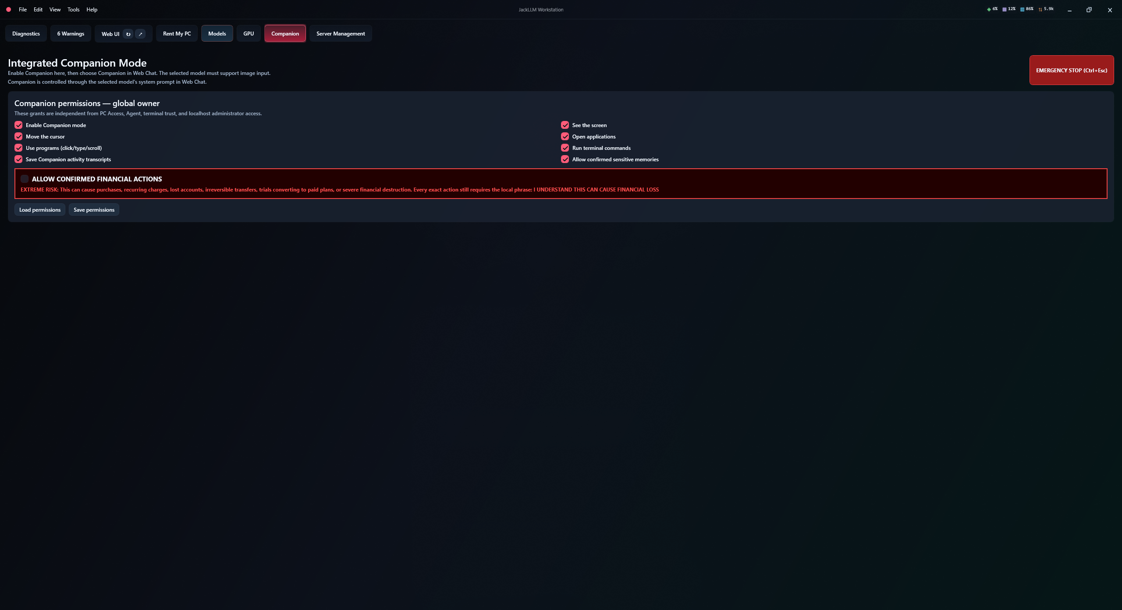Go to the Rent My PC tab
This screenshot has height=610, width=1122.
click(x=177, y=34)
